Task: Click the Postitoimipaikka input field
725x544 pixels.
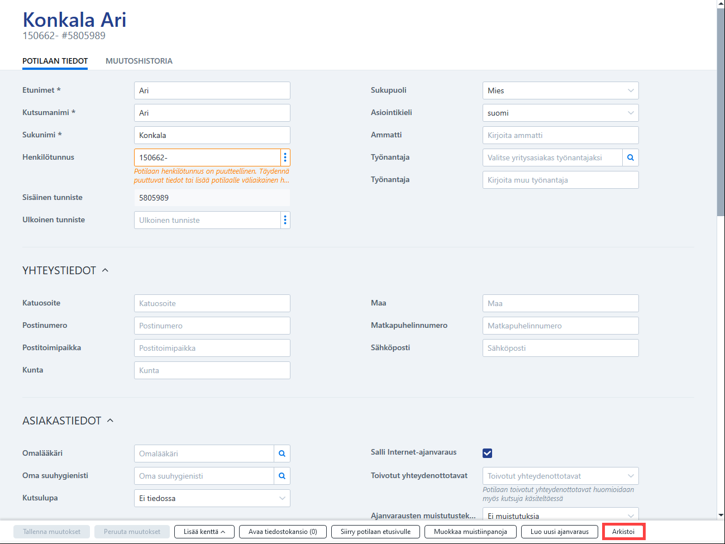Action: (212, 348)
